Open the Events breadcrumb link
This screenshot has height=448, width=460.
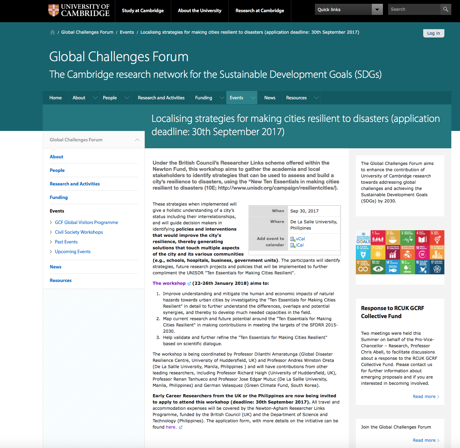click(x=127, y=32)
